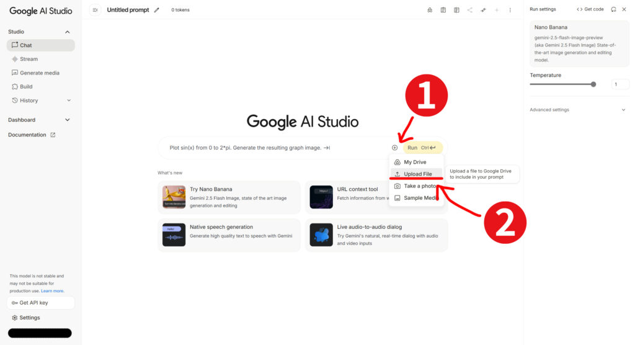Click the compare mode split icon

tap(456, 10)
